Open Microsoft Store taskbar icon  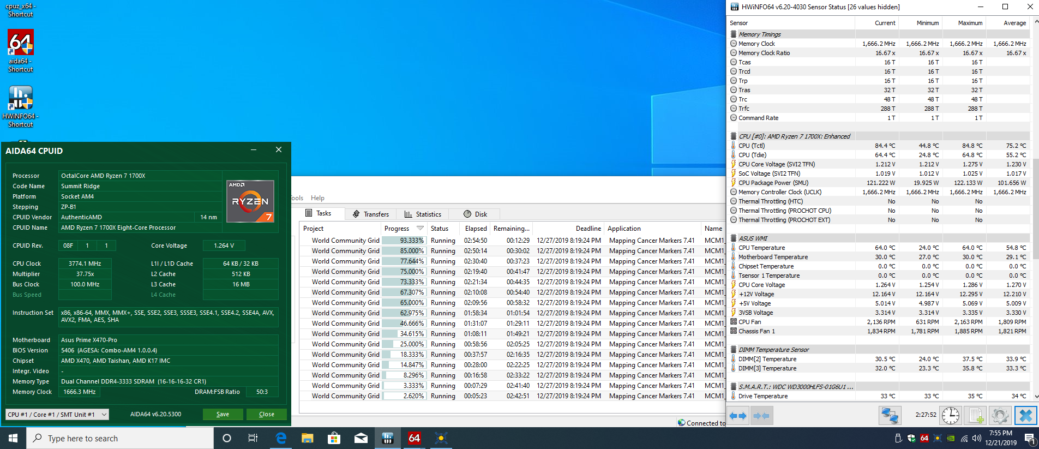[334, 438]
